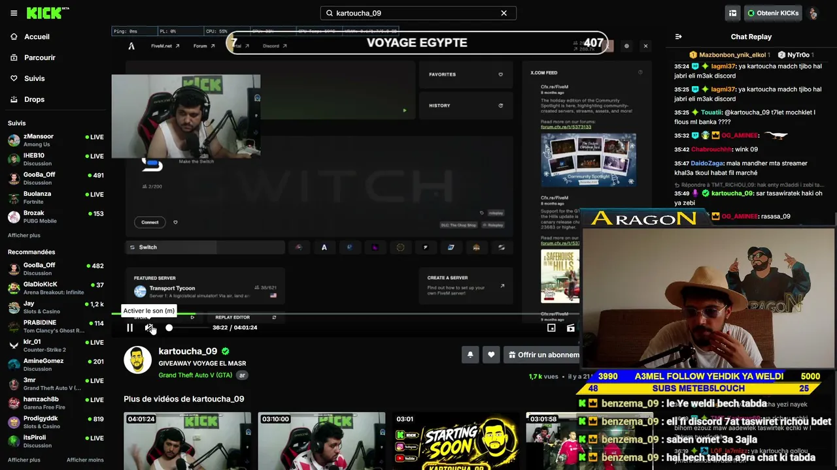Follow the channel with the heart button
837x470 pixels.
point(491,354)
